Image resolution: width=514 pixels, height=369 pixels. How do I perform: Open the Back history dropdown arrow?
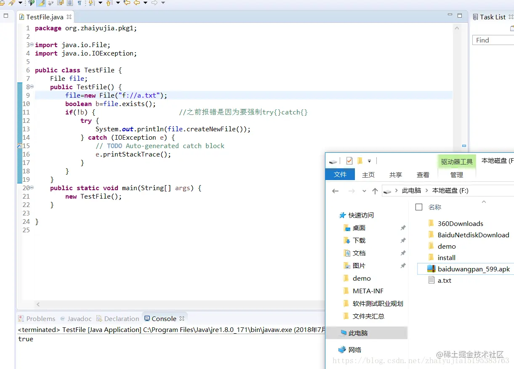pyautogui.click(x=146, y=3)
